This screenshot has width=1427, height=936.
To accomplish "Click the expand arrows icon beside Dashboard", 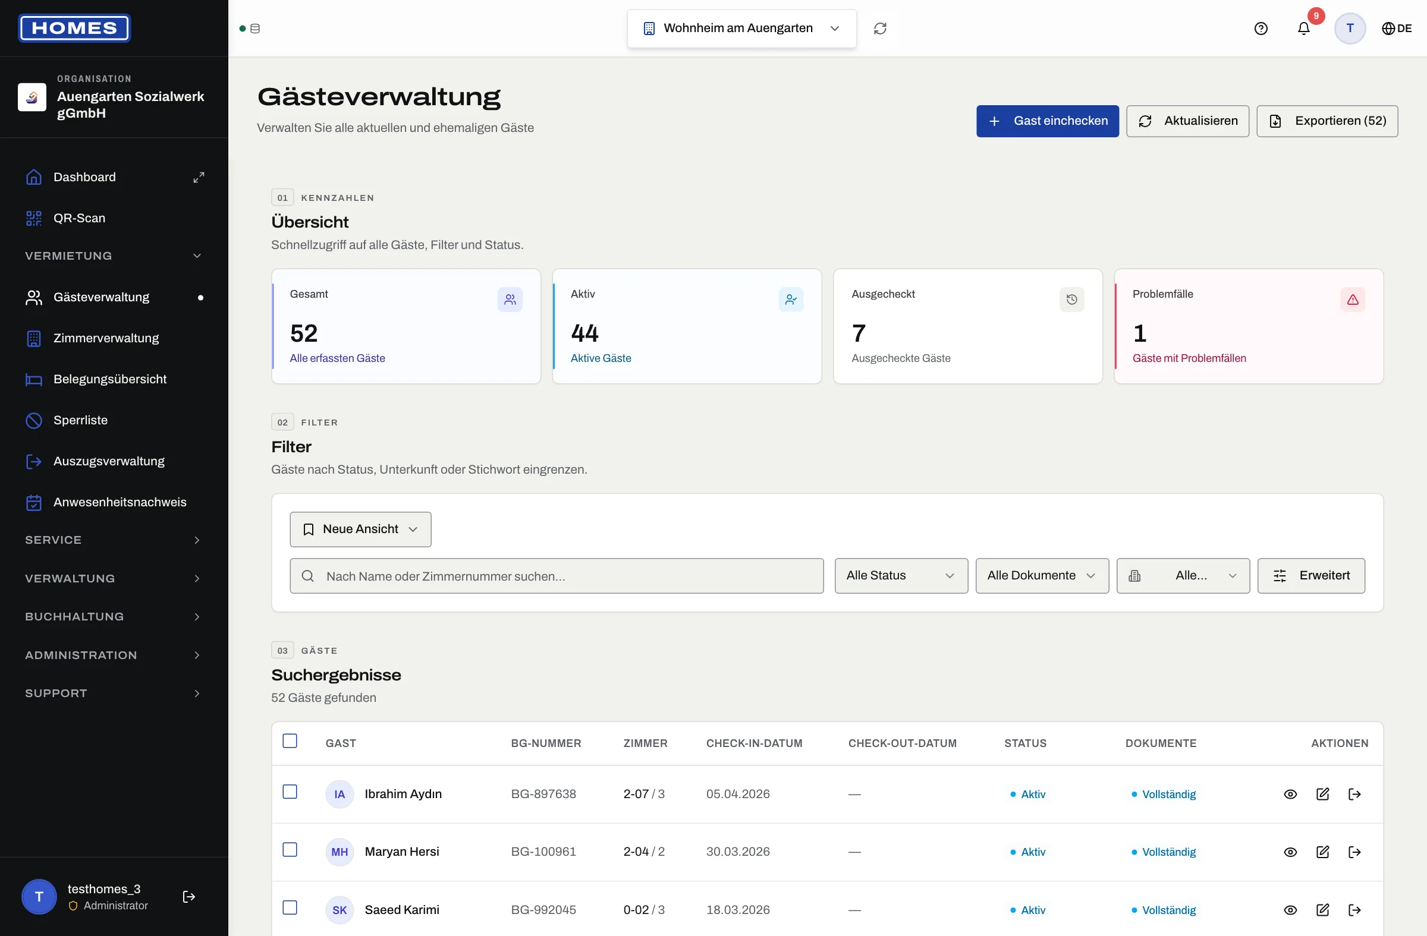I will click(199, 177).
